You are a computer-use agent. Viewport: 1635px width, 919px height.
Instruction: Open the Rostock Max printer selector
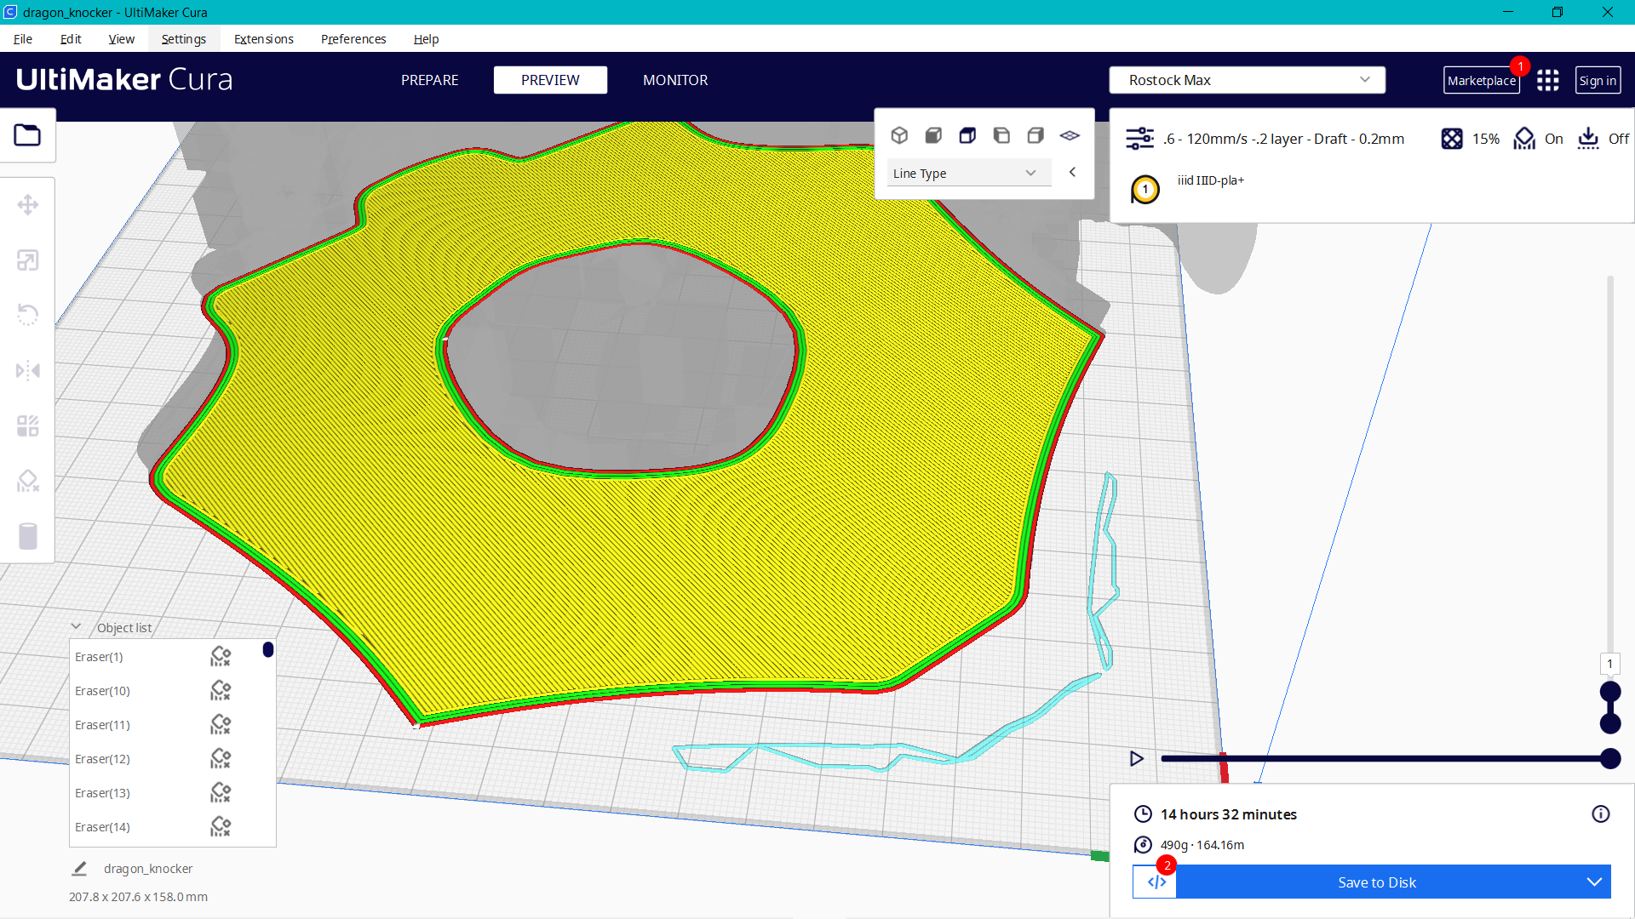click(1246, 79)
